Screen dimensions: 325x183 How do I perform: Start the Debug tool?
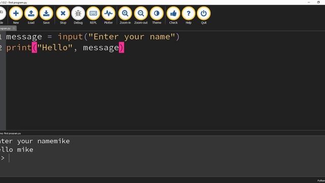click(x=78, y=16)
